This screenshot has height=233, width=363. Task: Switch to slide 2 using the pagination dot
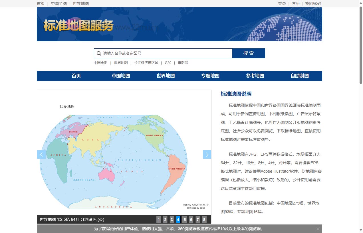(x=165, y=220)
